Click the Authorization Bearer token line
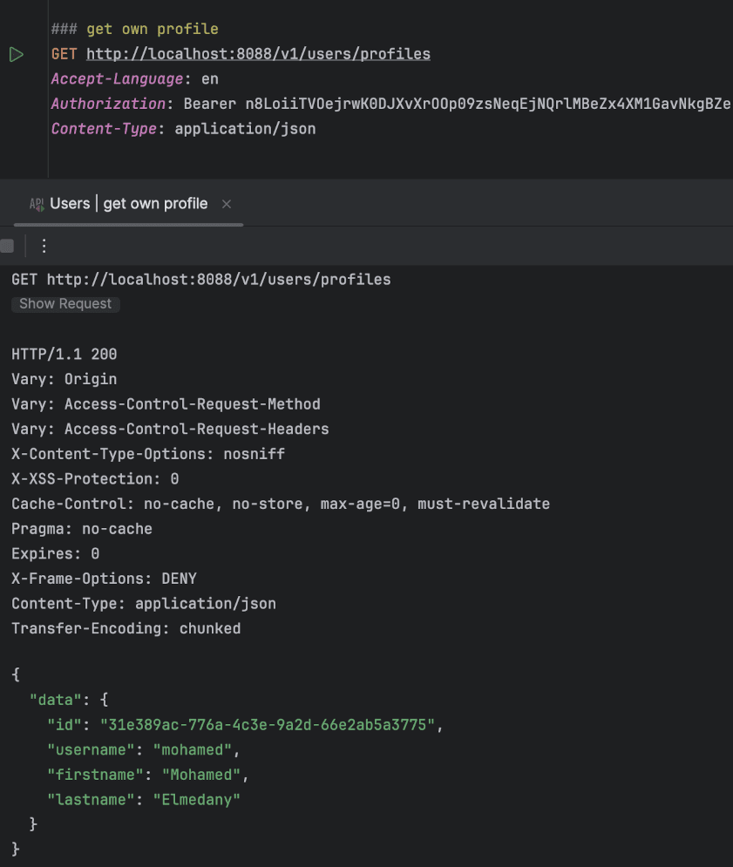The width and height of the screenshot is (733, 867). [390, 104]
